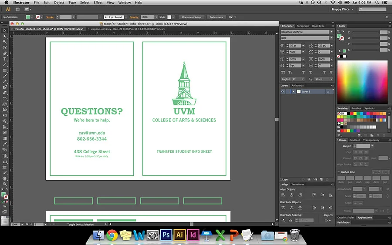Click the Underline icon in Character panel
The height and width of the screenshot is (245, 392).
point(324,72)
